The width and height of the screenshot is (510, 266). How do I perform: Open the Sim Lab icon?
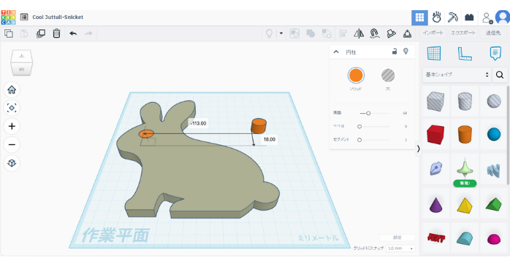(x=436, y=17)
